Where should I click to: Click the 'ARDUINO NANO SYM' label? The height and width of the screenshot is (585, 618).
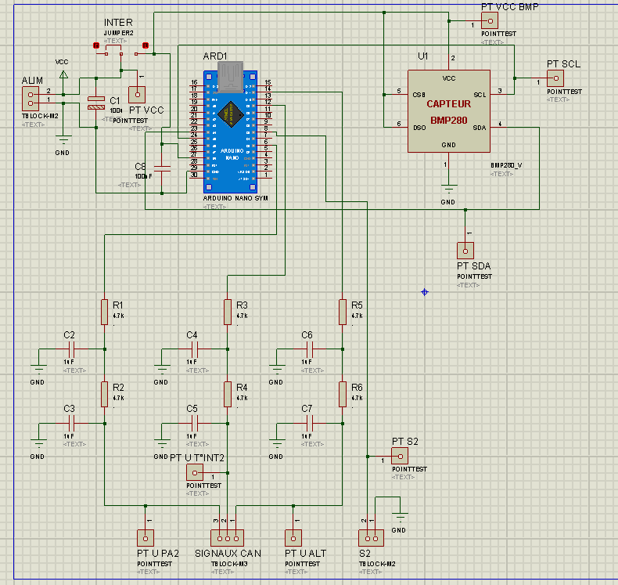pyautogui.click(x=235, y=198)
